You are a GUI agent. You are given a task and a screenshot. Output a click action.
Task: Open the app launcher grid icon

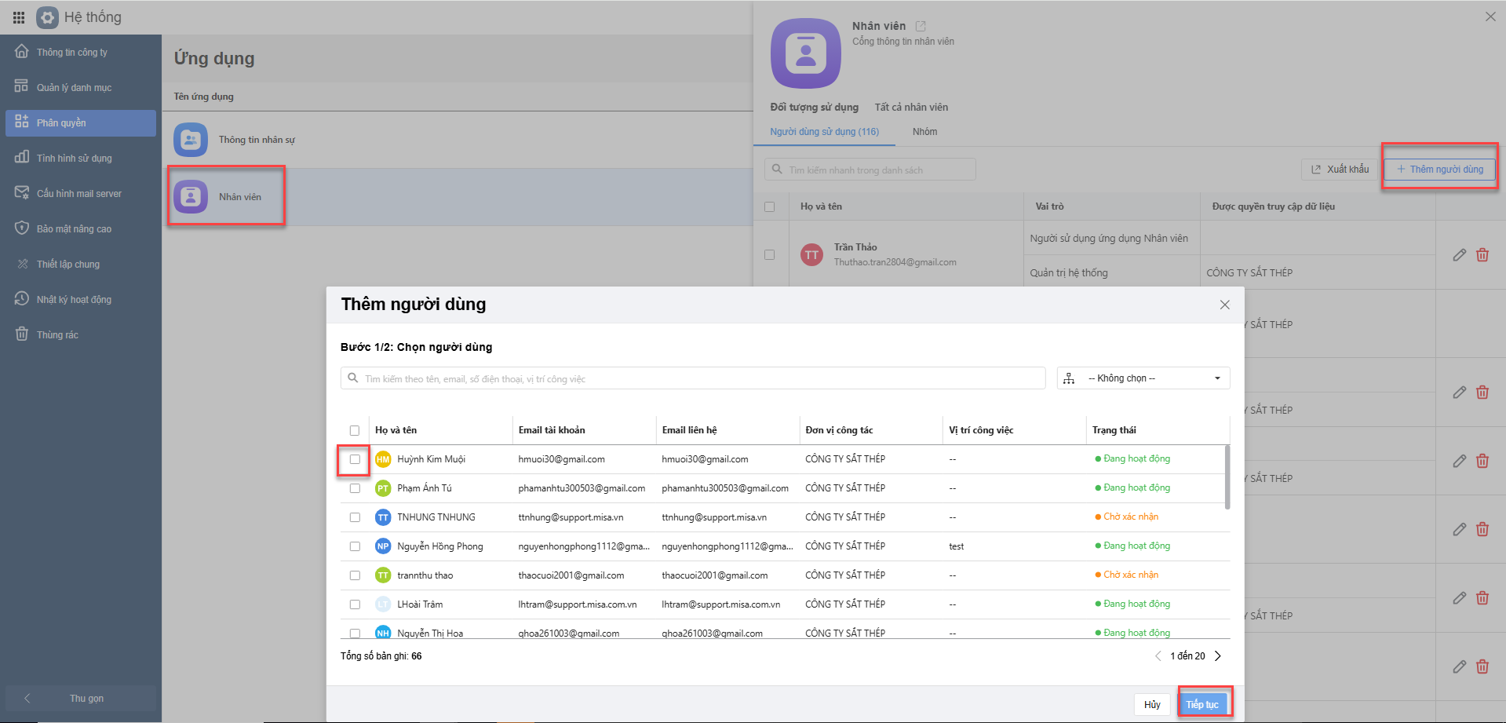click(x=19, y=17)
